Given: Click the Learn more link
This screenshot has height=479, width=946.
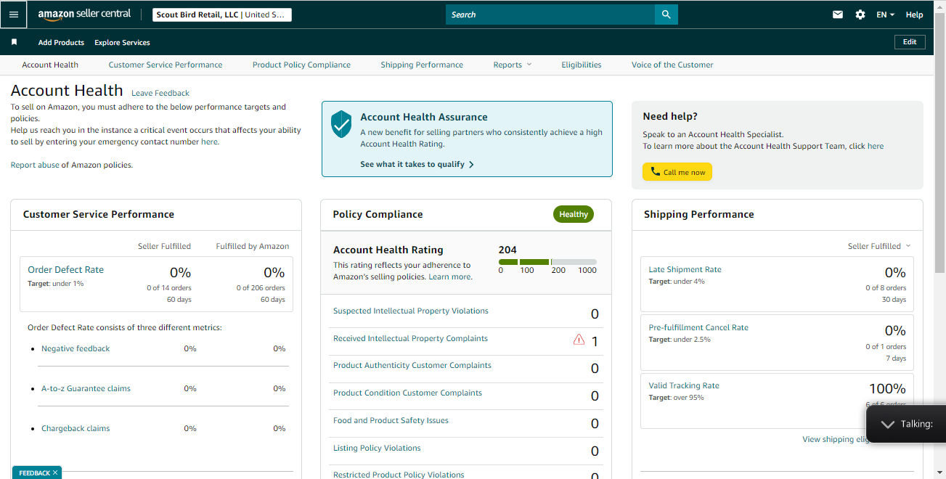Looking at the screenshot, I should click(449, 277).
